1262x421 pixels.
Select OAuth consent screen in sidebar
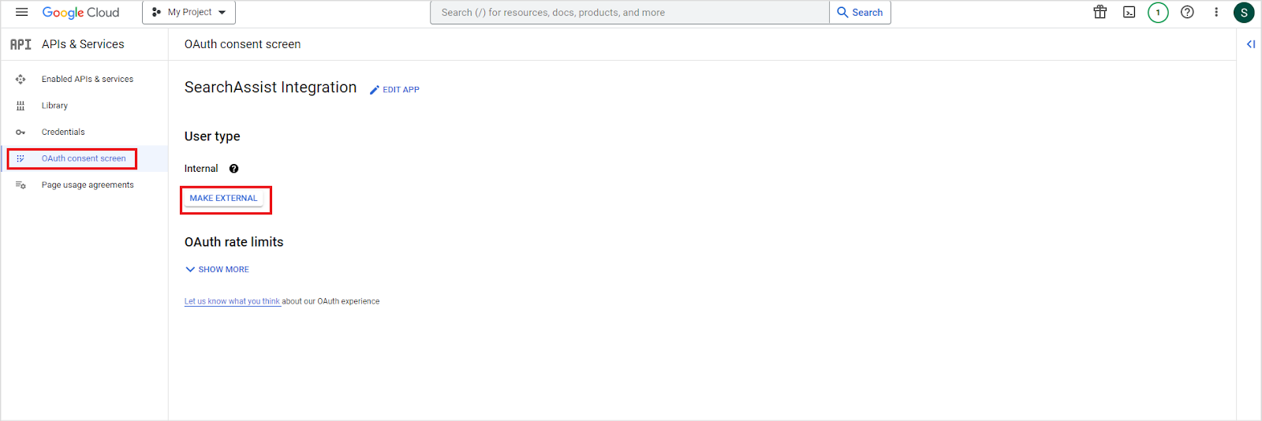coord(84,158)
